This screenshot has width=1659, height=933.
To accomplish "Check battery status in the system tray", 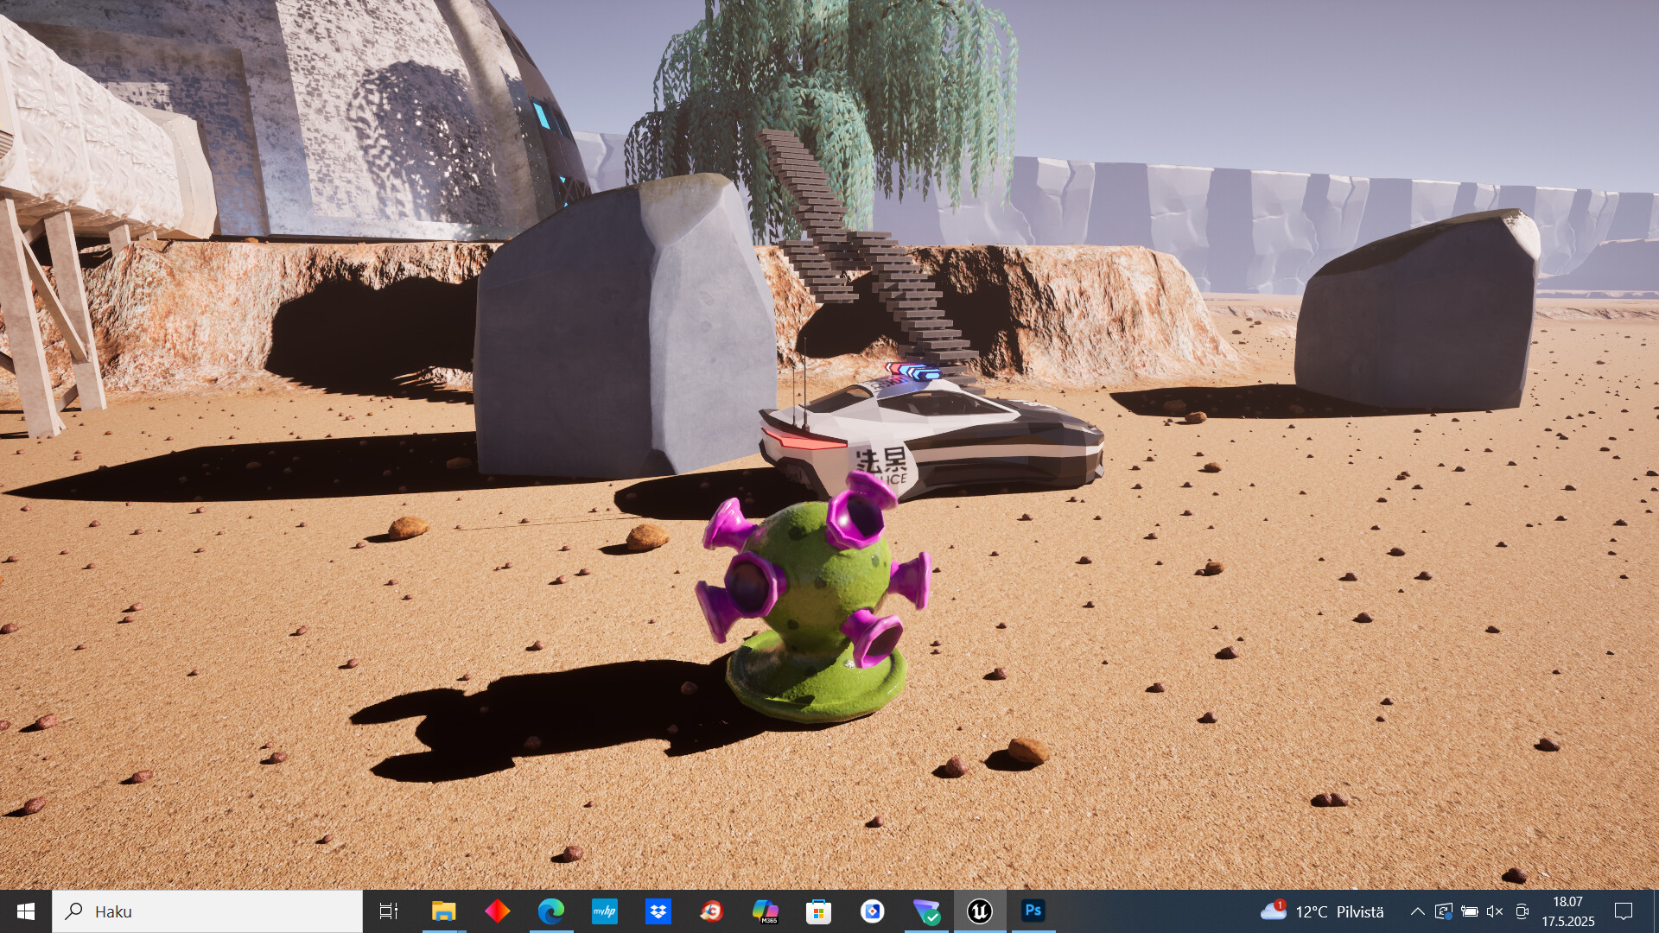I will pyautogui.click(x=1470, y=911).
